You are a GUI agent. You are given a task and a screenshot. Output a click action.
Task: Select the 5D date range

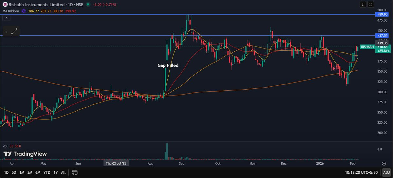coord(14,172)
